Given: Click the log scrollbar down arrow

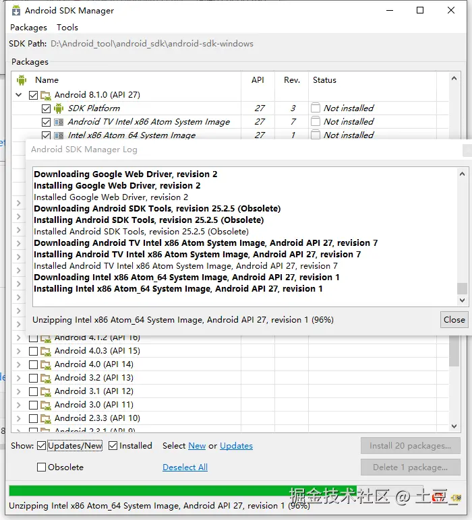Looking at the screenshot, I should 462,300.
